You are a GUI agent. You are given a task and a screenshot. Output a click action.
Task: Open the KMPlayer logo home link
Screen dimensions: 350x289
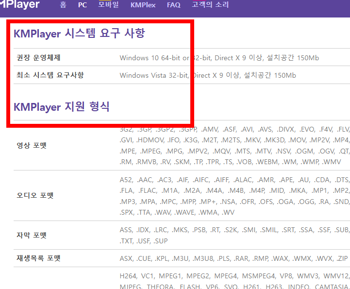(x=19, y=4)
